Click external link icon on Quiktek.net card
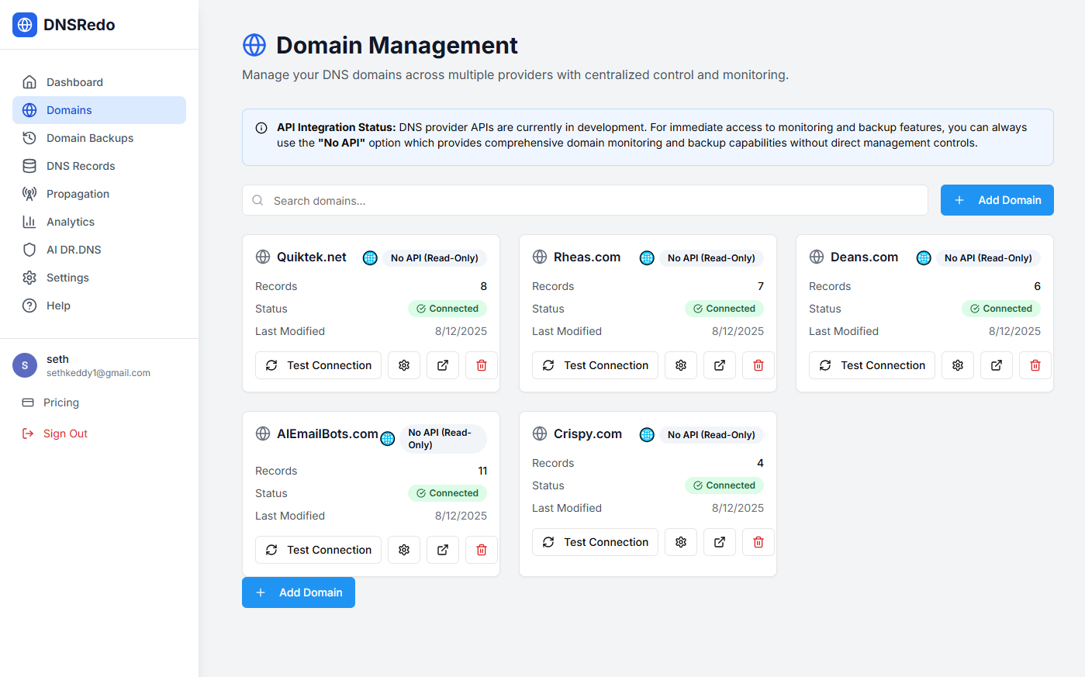Image resolution: width=1085 pixels, height=677 pixels. click(443, 365)
